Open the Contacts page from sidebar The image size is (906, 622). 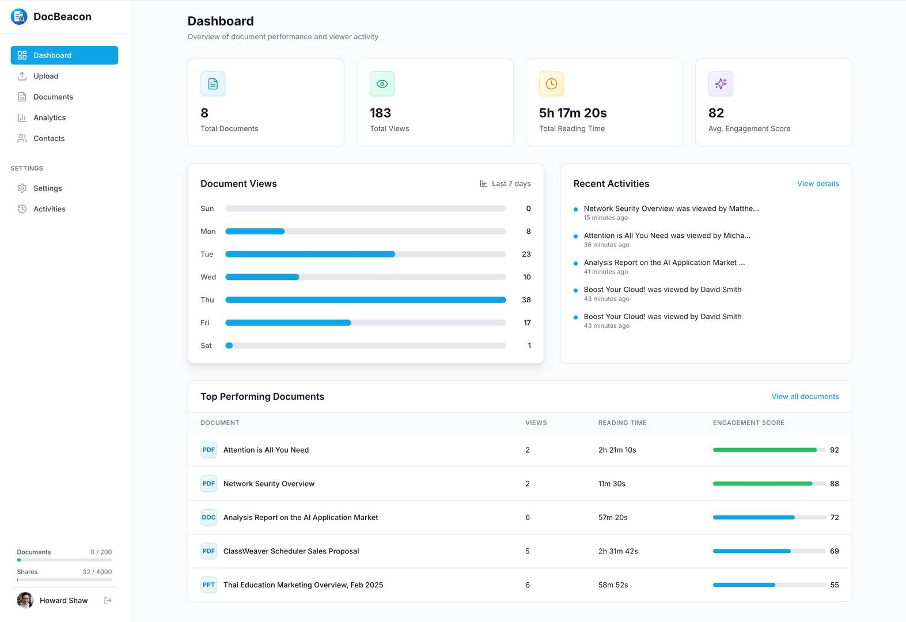(49, 138)
